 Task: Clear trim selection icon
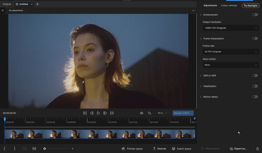click(x=24, y=149)
